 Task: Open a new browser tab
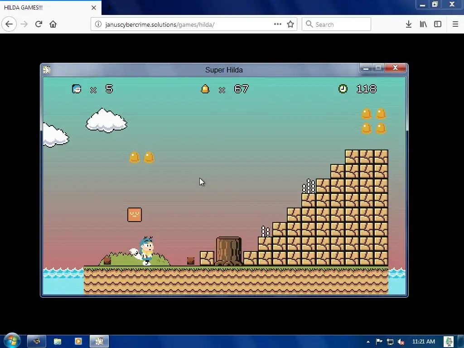(x=109, y=7)
